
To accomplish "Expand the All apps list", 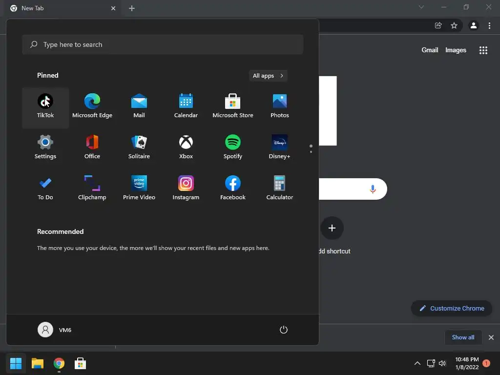I will pyautogui.click(x=268, y=76).
